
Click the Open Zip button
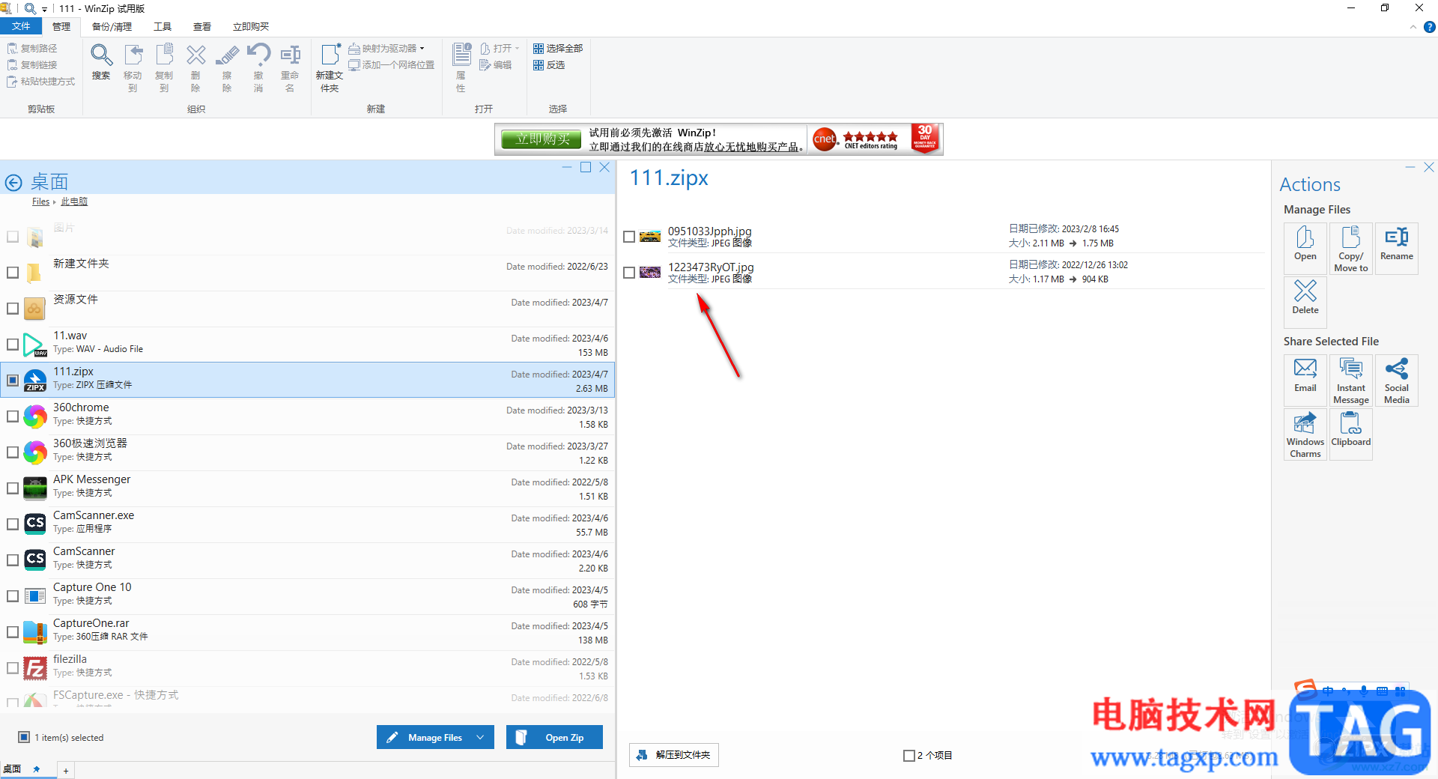point(554,737)
